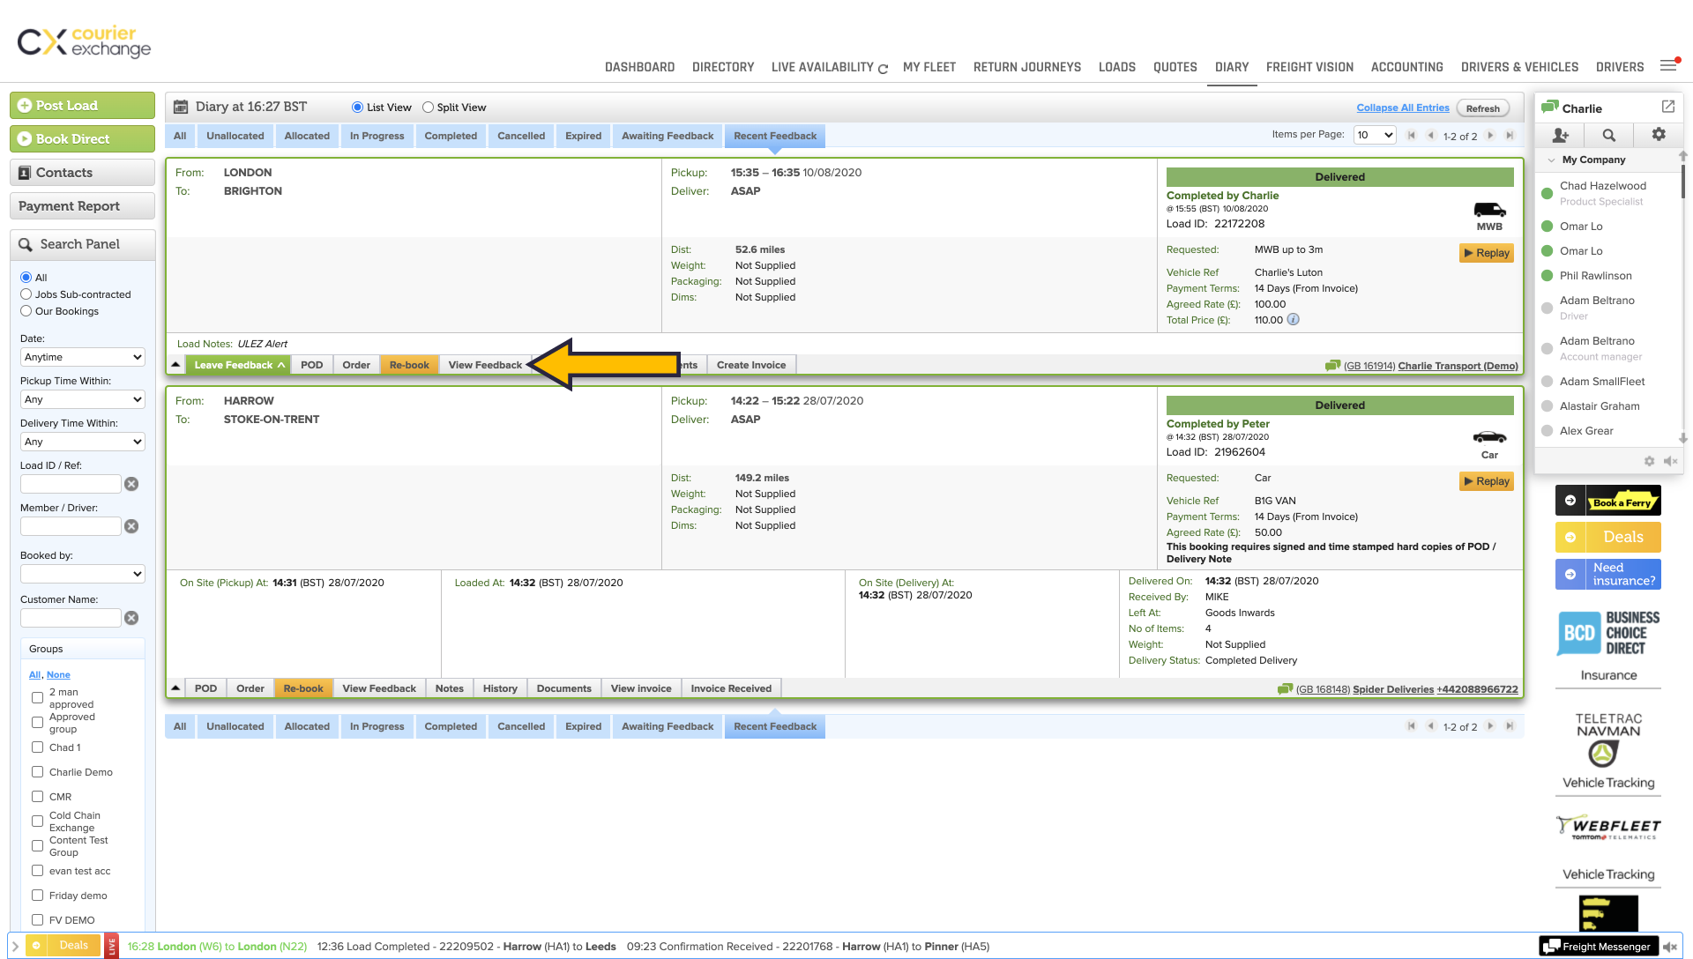Viewport: 1693px width, 959px height.
Task: Open the Payment Report button
Action: (x=82, y=206)
